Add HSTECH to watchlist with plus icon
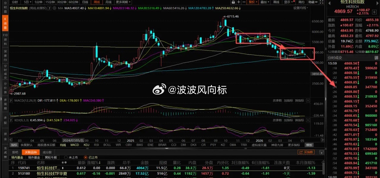The image size is (380, 178). pos(374,12)
